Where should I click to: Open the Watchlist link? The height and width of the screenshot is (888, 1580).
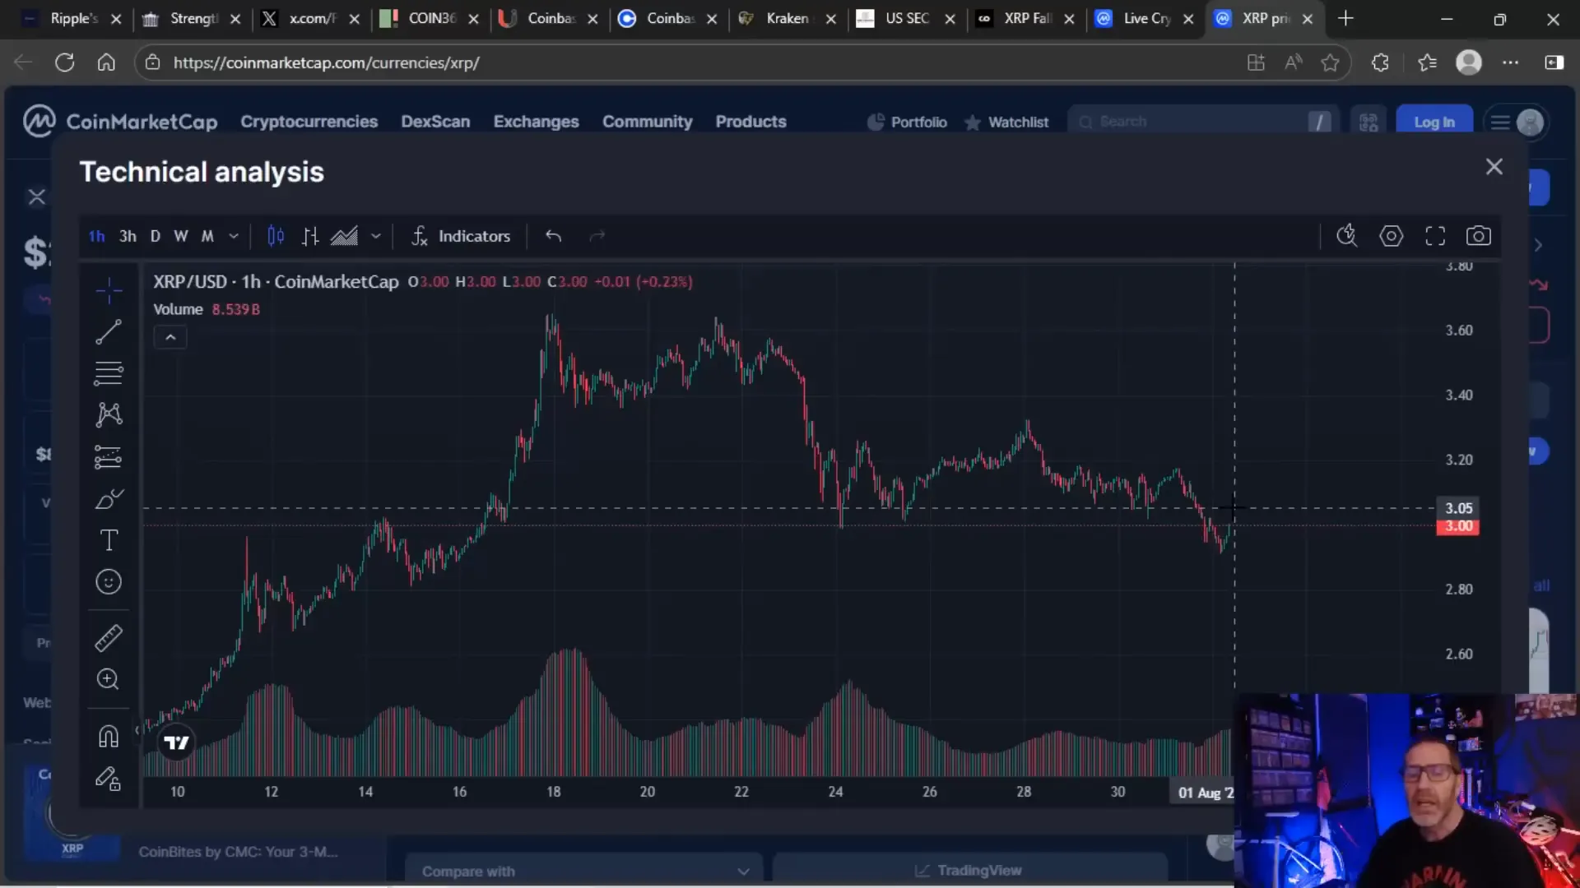point(1007,123)
